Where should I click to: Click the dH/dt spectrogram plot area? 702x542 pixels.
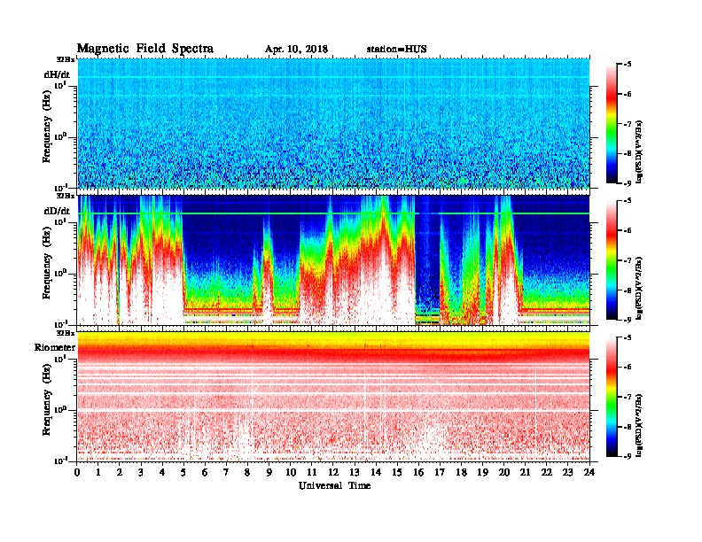point(333,123)
